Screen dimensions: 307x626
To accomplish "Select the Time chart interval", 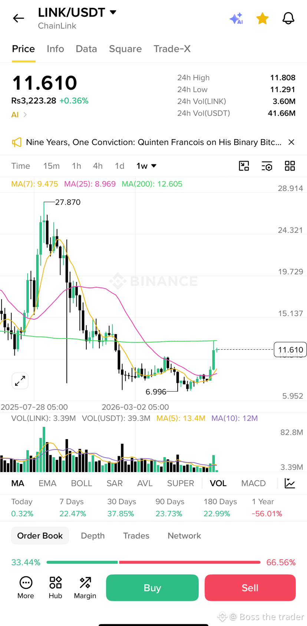I will click(21, 166).
